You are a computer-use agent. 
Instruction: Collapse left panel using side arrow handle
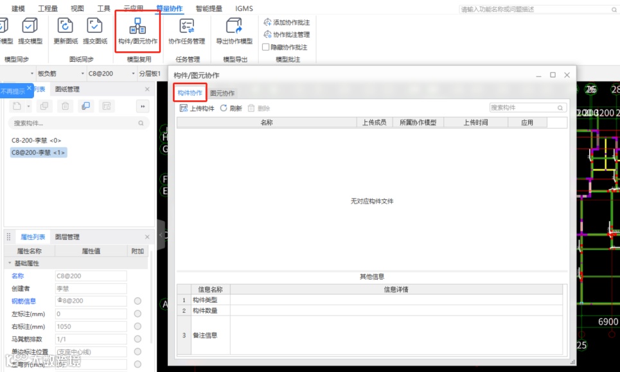161,235
